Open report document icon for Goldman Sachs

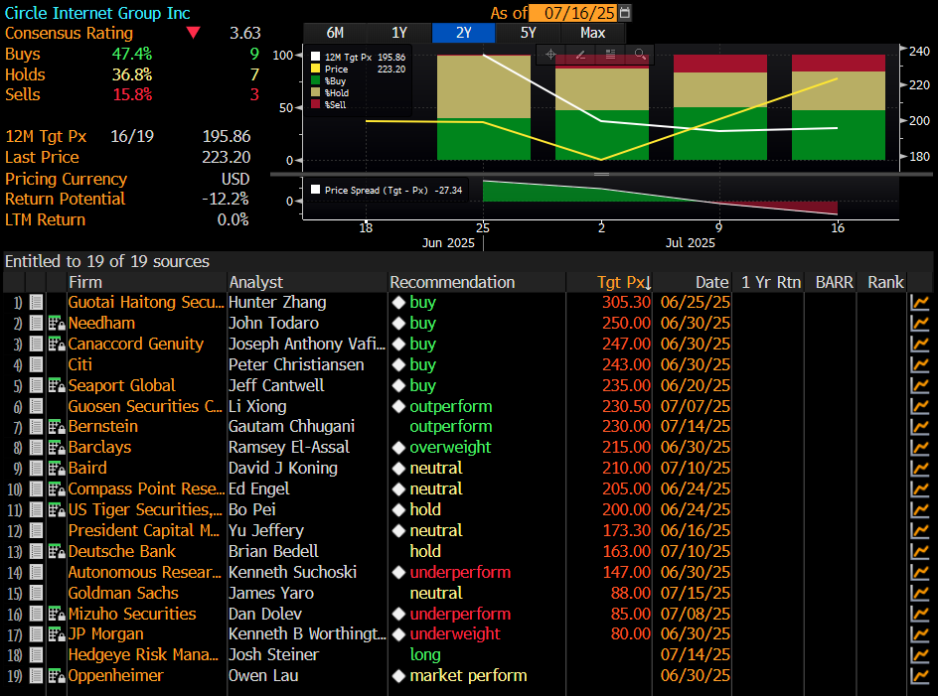[x=37, y=593]
